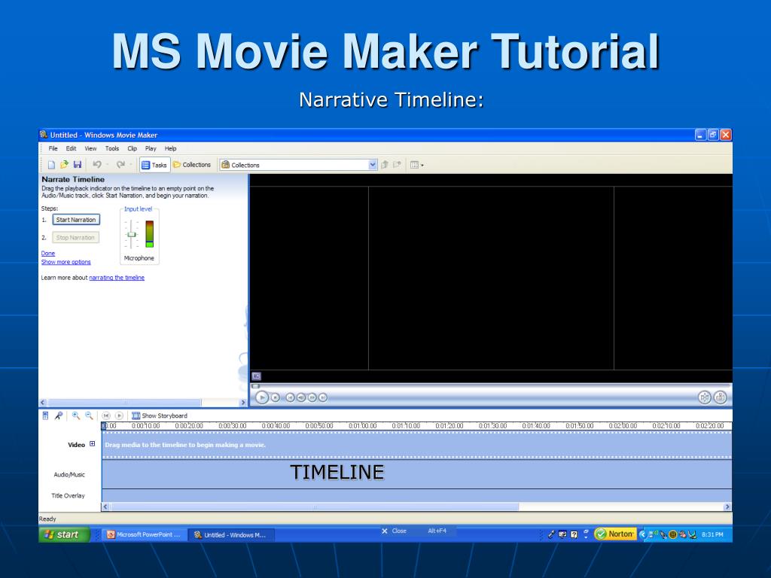This screenshot has width=771, height=578.
Task: Open the Redo history dropdown arrow
Action: pos(131,165)
